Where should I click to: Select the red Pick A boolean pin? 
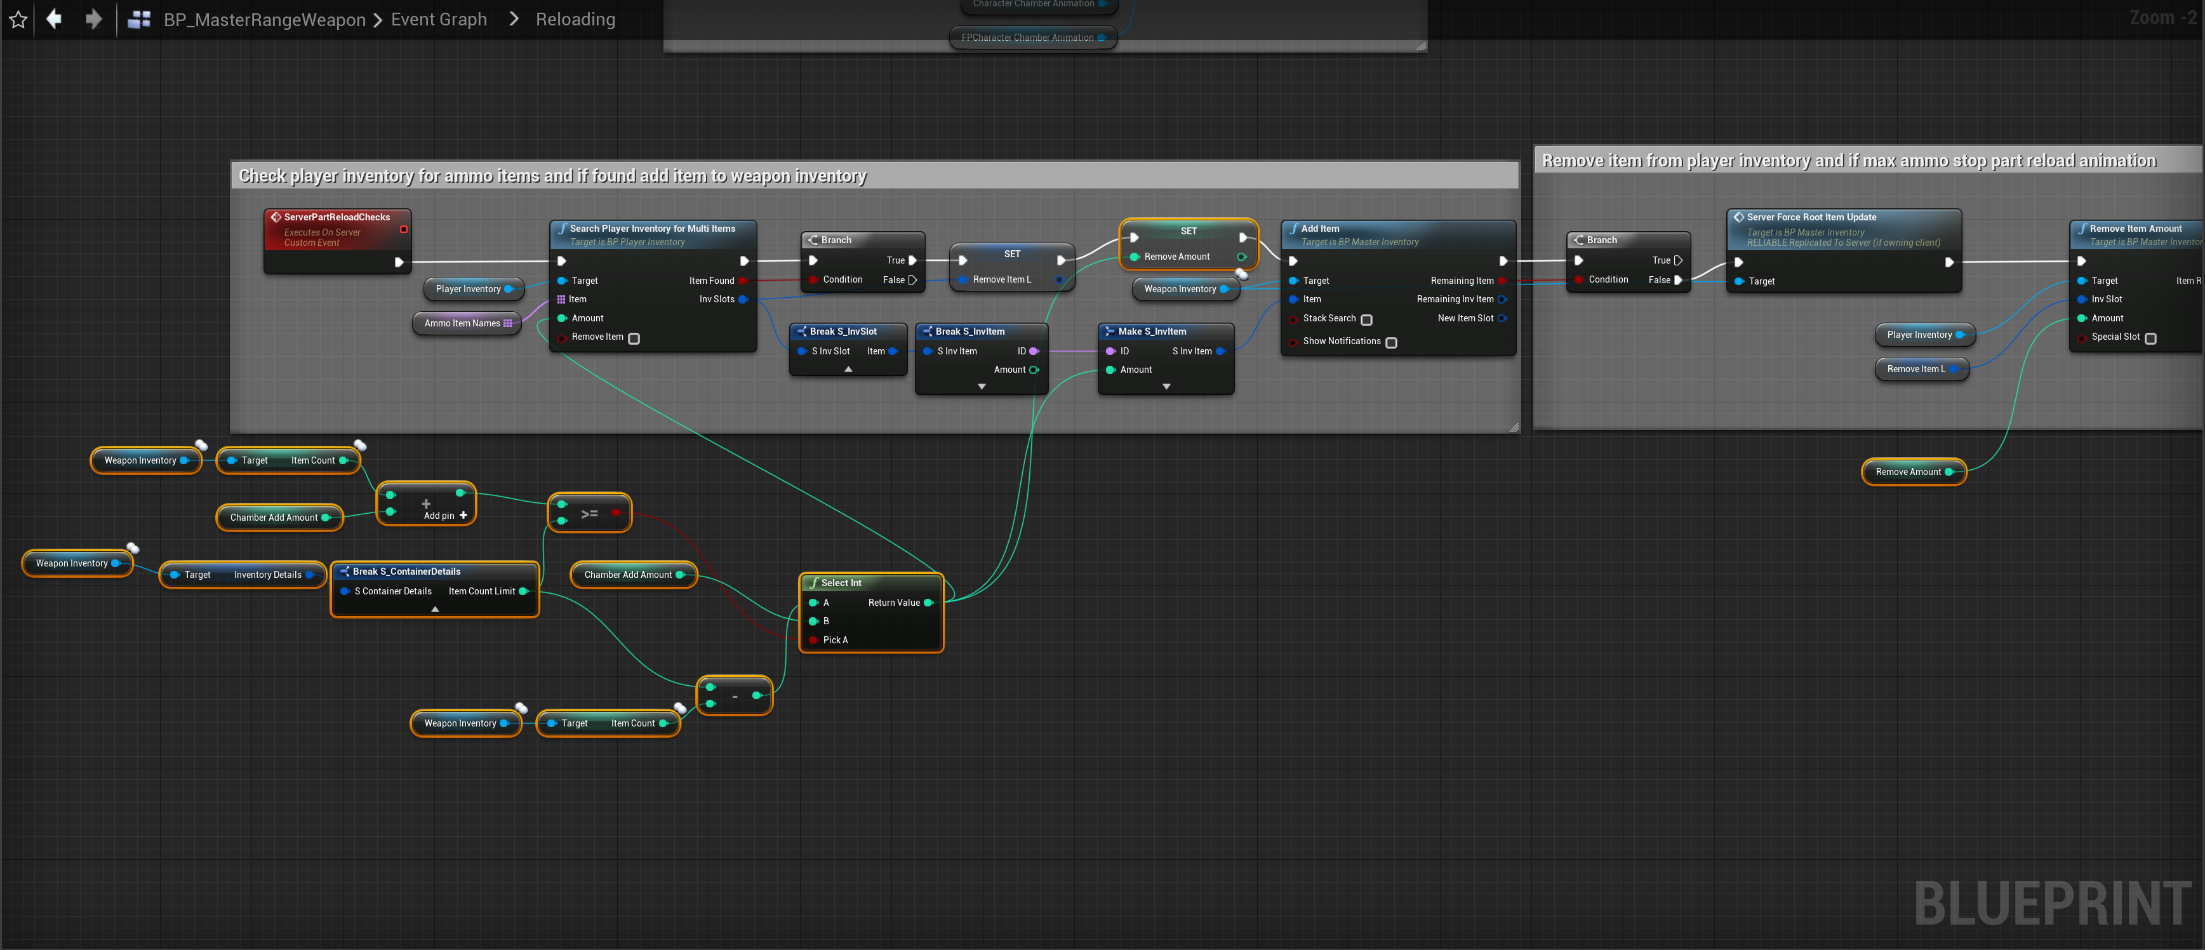813,640
